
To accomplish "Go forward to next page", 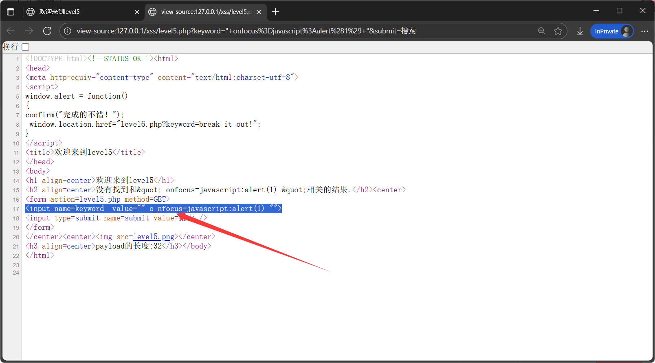I will [29, 31].
